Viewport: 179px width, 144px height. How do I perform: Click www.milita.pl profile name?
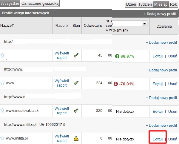click(x=17, y=138)
